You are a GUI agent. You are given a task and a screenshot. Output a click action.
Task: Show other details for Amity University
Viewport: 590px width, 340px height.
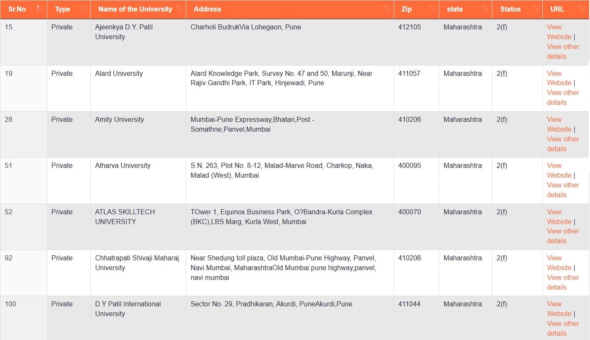pyautogui.click(x=562, y=144)
